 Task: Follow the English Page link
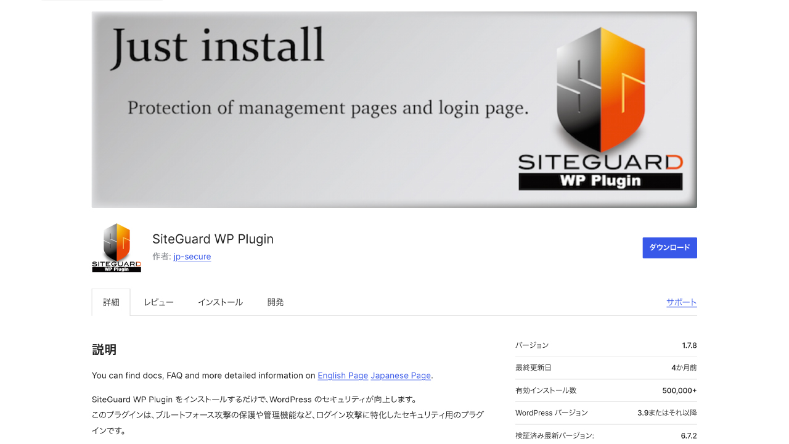click(x=343, y=376)
